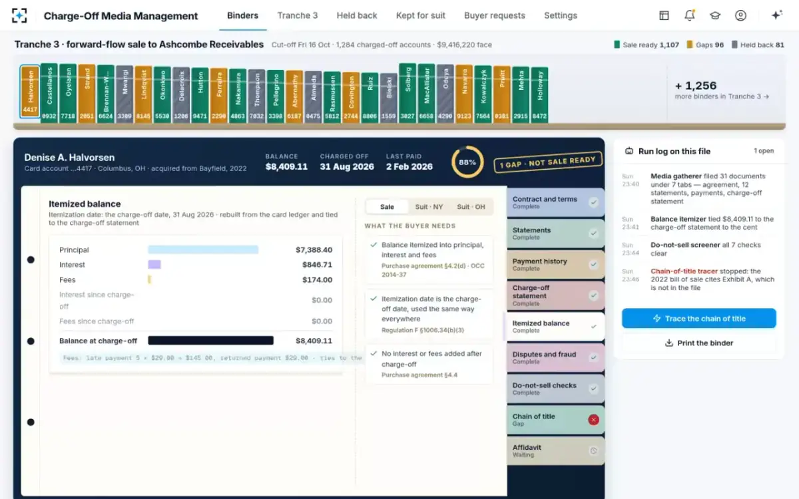Open Payment history binder tab

pyautogui.click(x=555, y=265)
